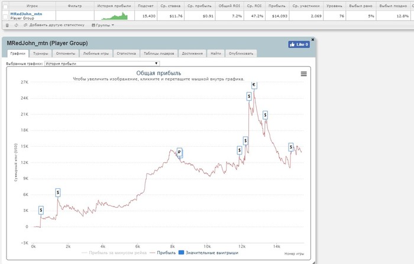Screen dimensions: 414x264
Task: Tick the checkbox in the table header row
Action: point(5,7)
